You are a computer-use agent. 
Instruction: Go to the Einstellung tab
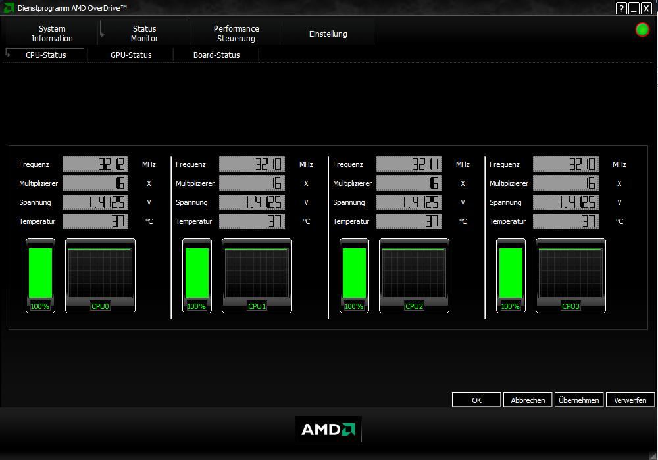pyautogui.click(x=328, y=34)
